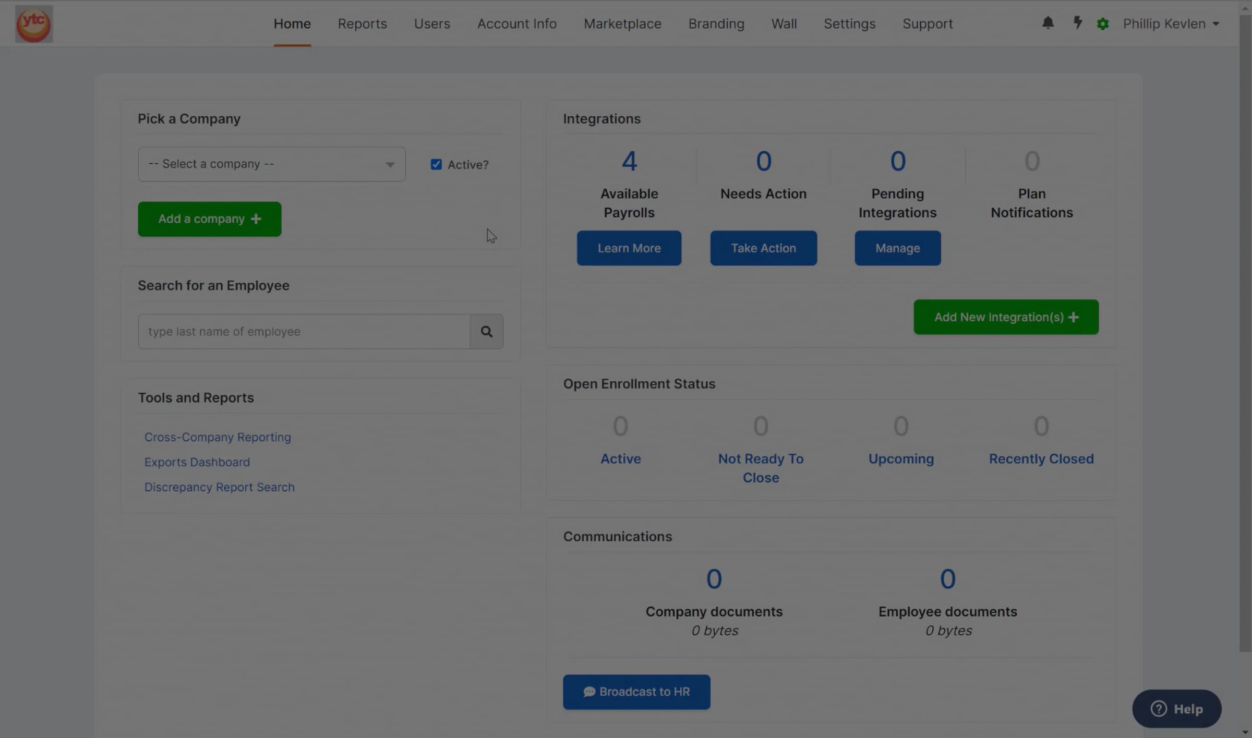The width and height of the screenshot is (1252, 738).
Task: Click the ytc logo in the header
Action: pyautogui.click(x=33, y=24)
